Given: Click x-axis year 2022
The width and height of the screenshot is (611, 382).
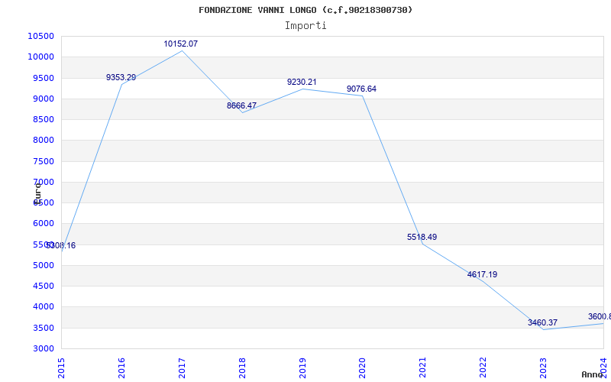Looking at the screenshot, I should (x=483, y=367).
